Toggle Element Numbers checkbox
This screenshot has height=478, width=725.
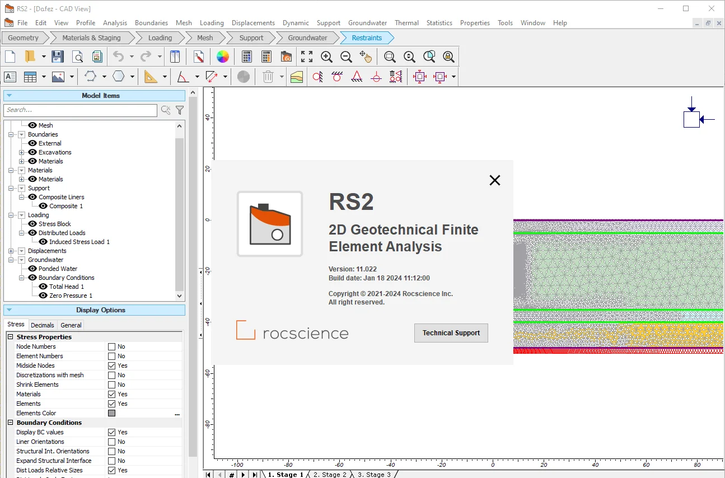[112, 356]
